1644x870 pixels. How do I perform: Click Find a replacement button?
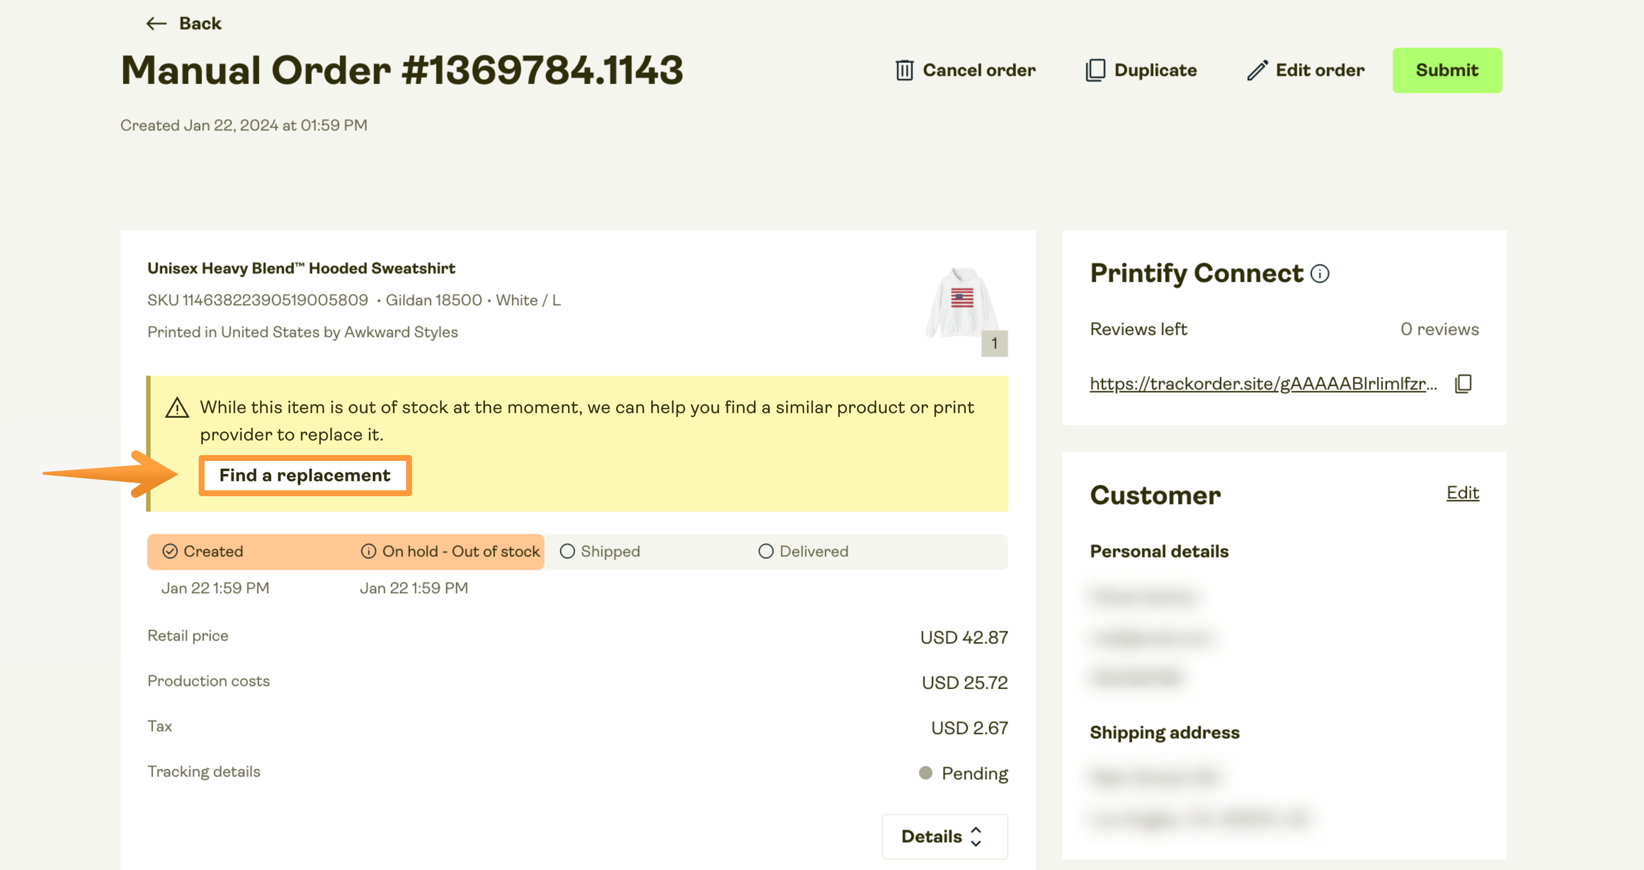point(304,476)
